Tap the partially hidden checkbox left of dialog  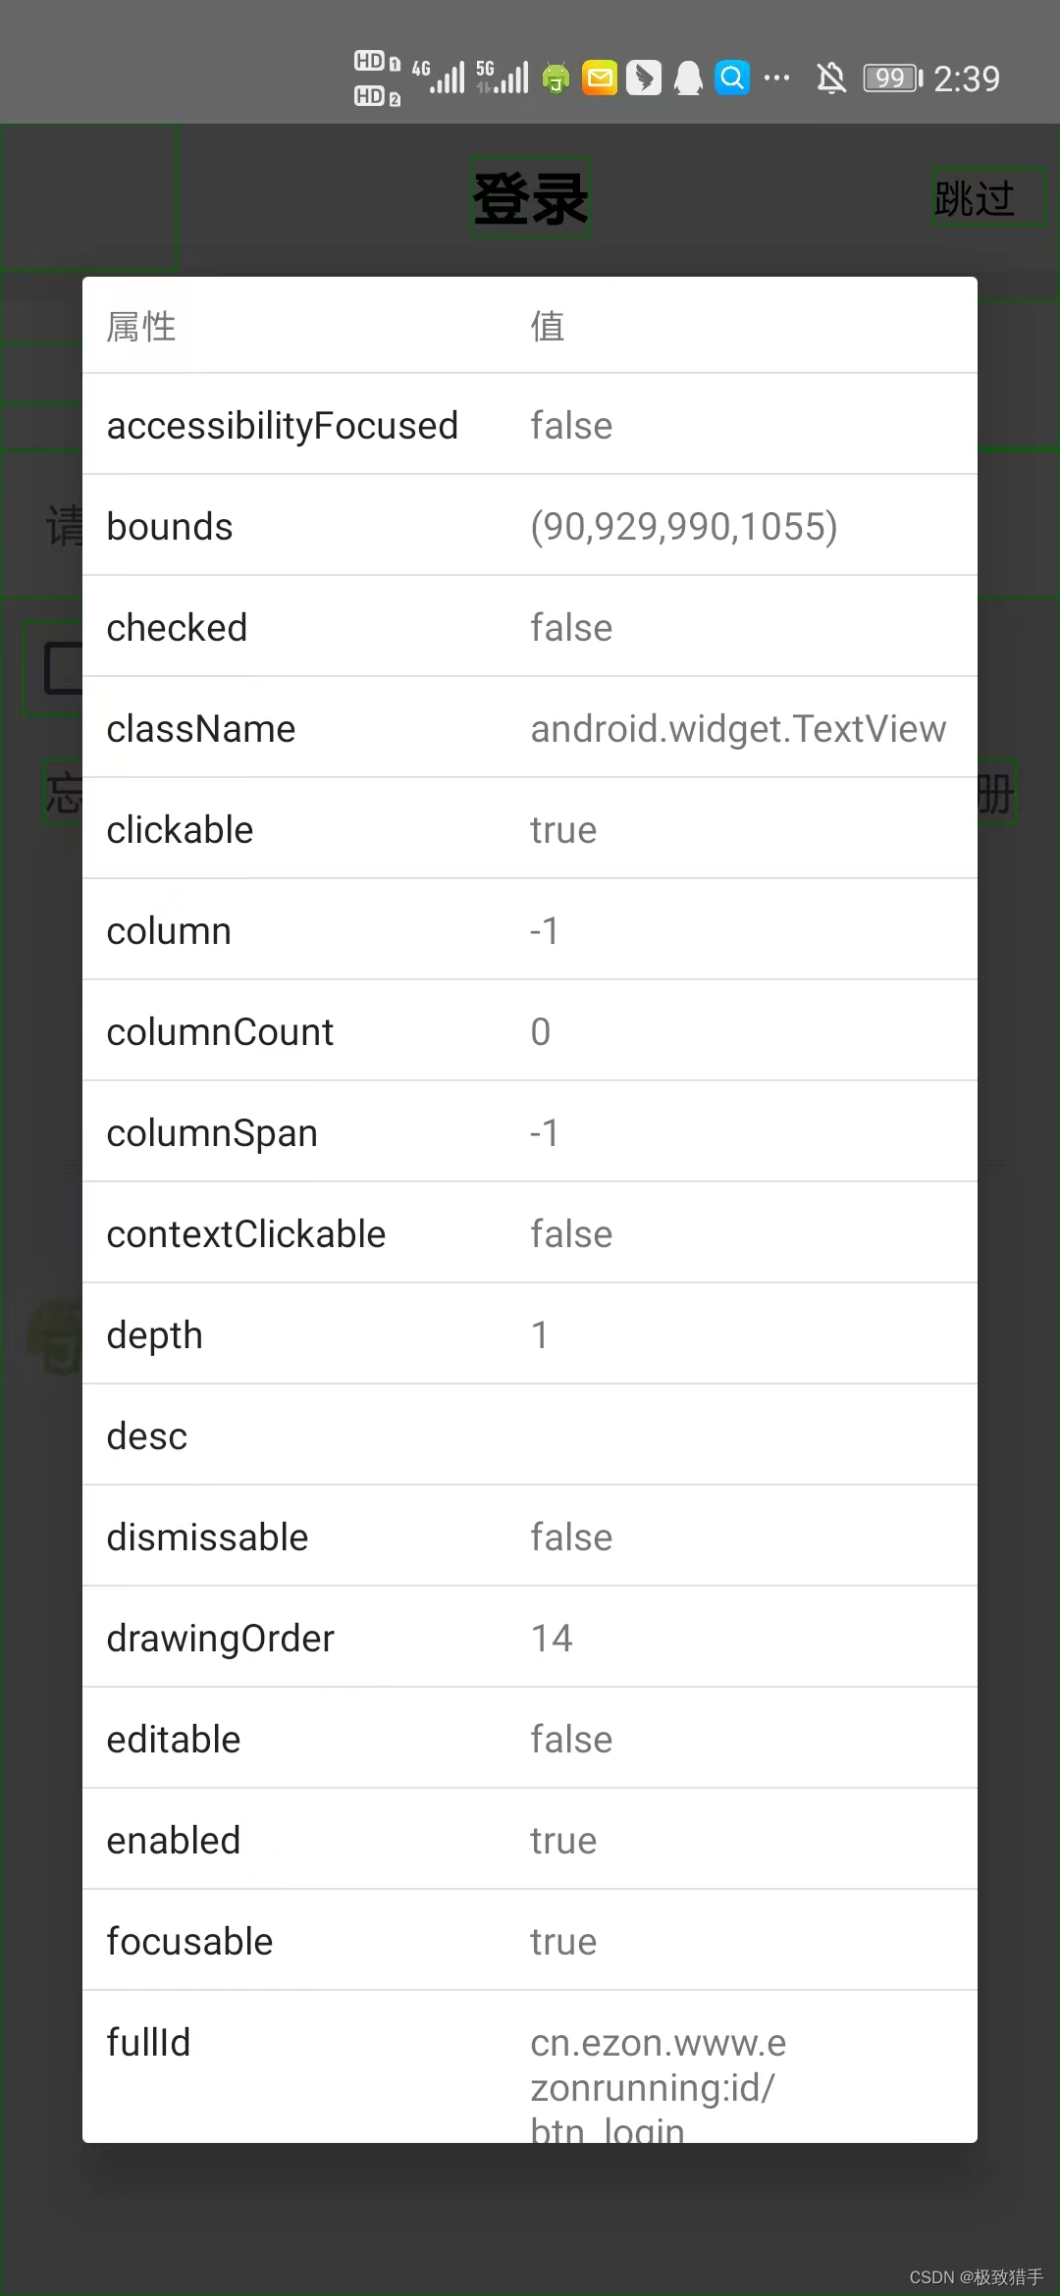[63, 668]
